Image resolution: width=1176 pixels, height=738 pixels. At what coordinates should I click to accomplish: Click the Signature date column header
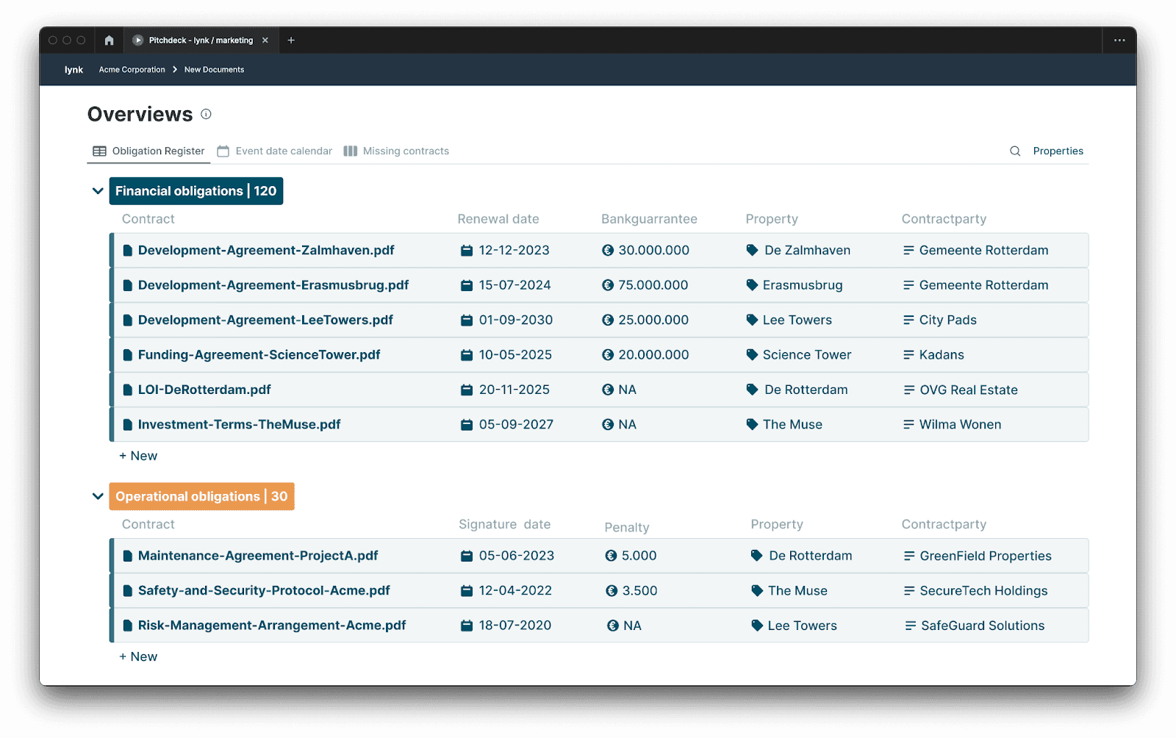tap(505, 525)
